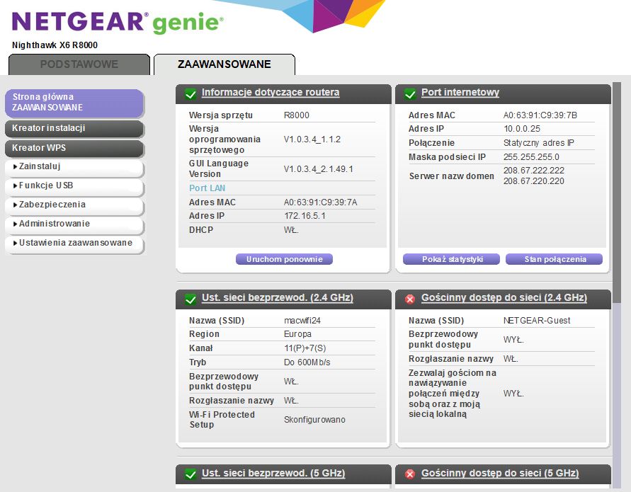631x492 pixels.
Task: Open Gościnny dostęp do sieci (2.4 GHz) link
Action: coord(504,298)
